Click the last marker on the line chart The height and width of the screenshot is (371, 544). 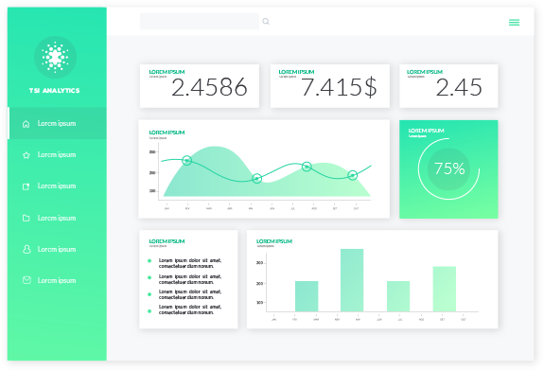(353, 175)
